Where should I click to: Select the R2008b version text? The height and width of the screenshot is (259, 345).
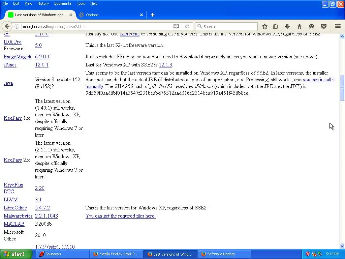click(x=43, y=224)
